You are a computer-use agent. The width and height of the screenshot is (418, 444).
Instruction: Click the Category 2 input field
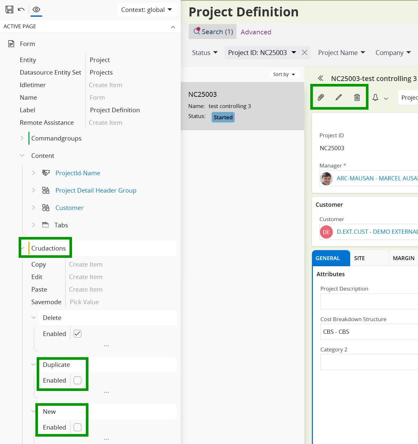click(369, 362)
